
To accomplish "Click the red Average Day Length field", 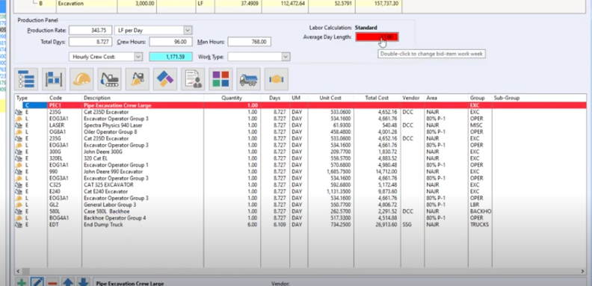I will click(377, 37).
